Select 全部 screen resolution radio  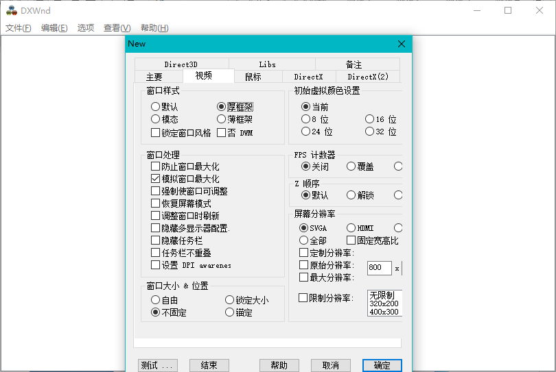pyautogui.click(x=303, y=240)
